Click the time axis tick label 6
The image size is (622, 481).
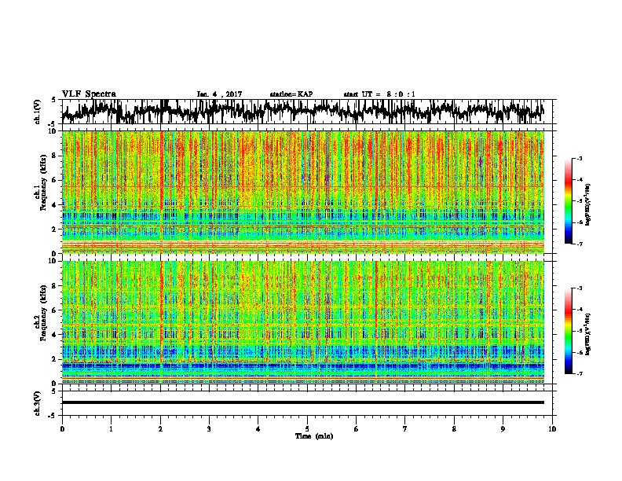click(356, 429)
